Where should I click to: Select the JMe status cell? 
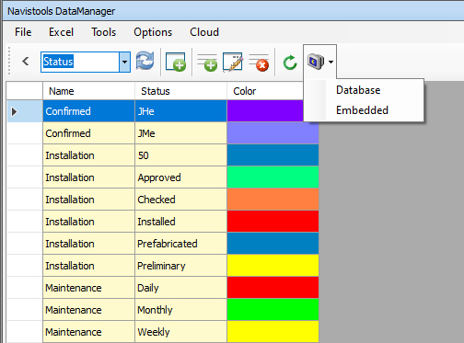click(180, 133)
